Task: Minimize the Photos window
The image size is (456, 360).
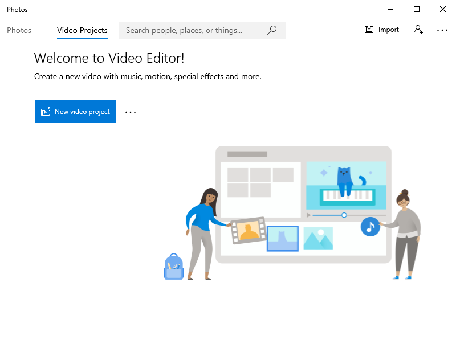Action: [390, 10]
